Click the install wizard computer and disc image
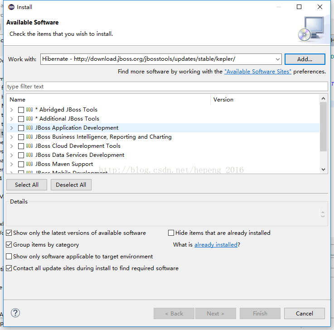Screen dimensions: 334x330 click(x=311, y=29)
